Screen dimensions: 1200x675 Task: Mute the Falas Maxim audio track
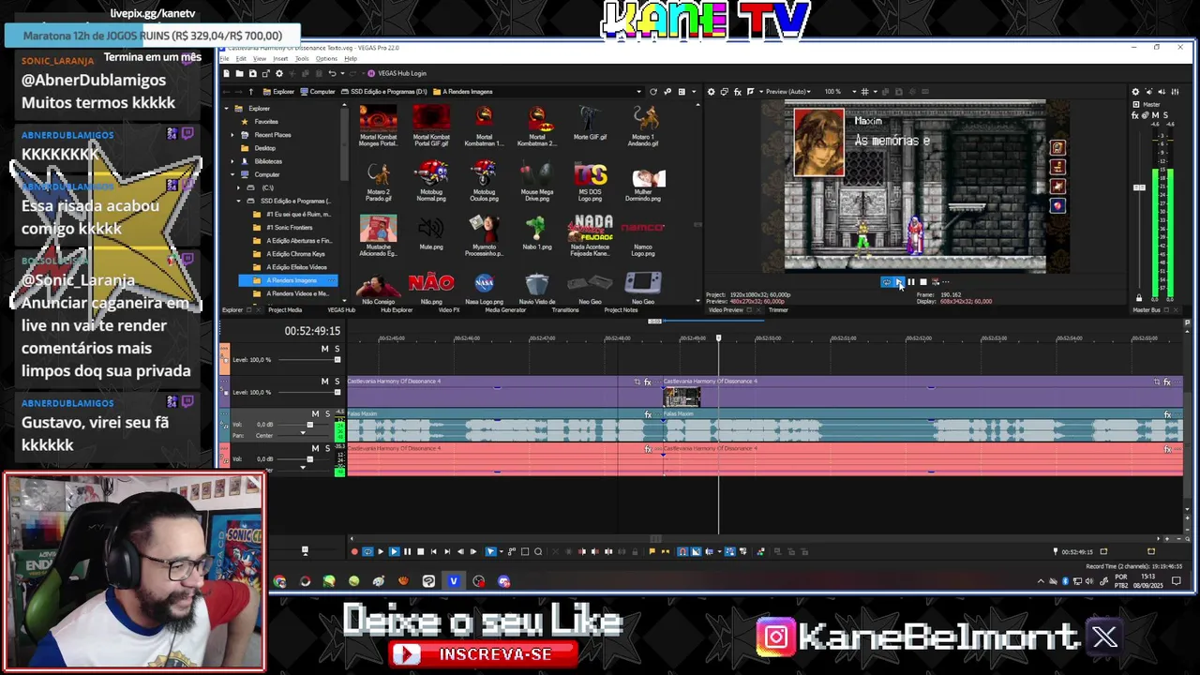point(315,413)
